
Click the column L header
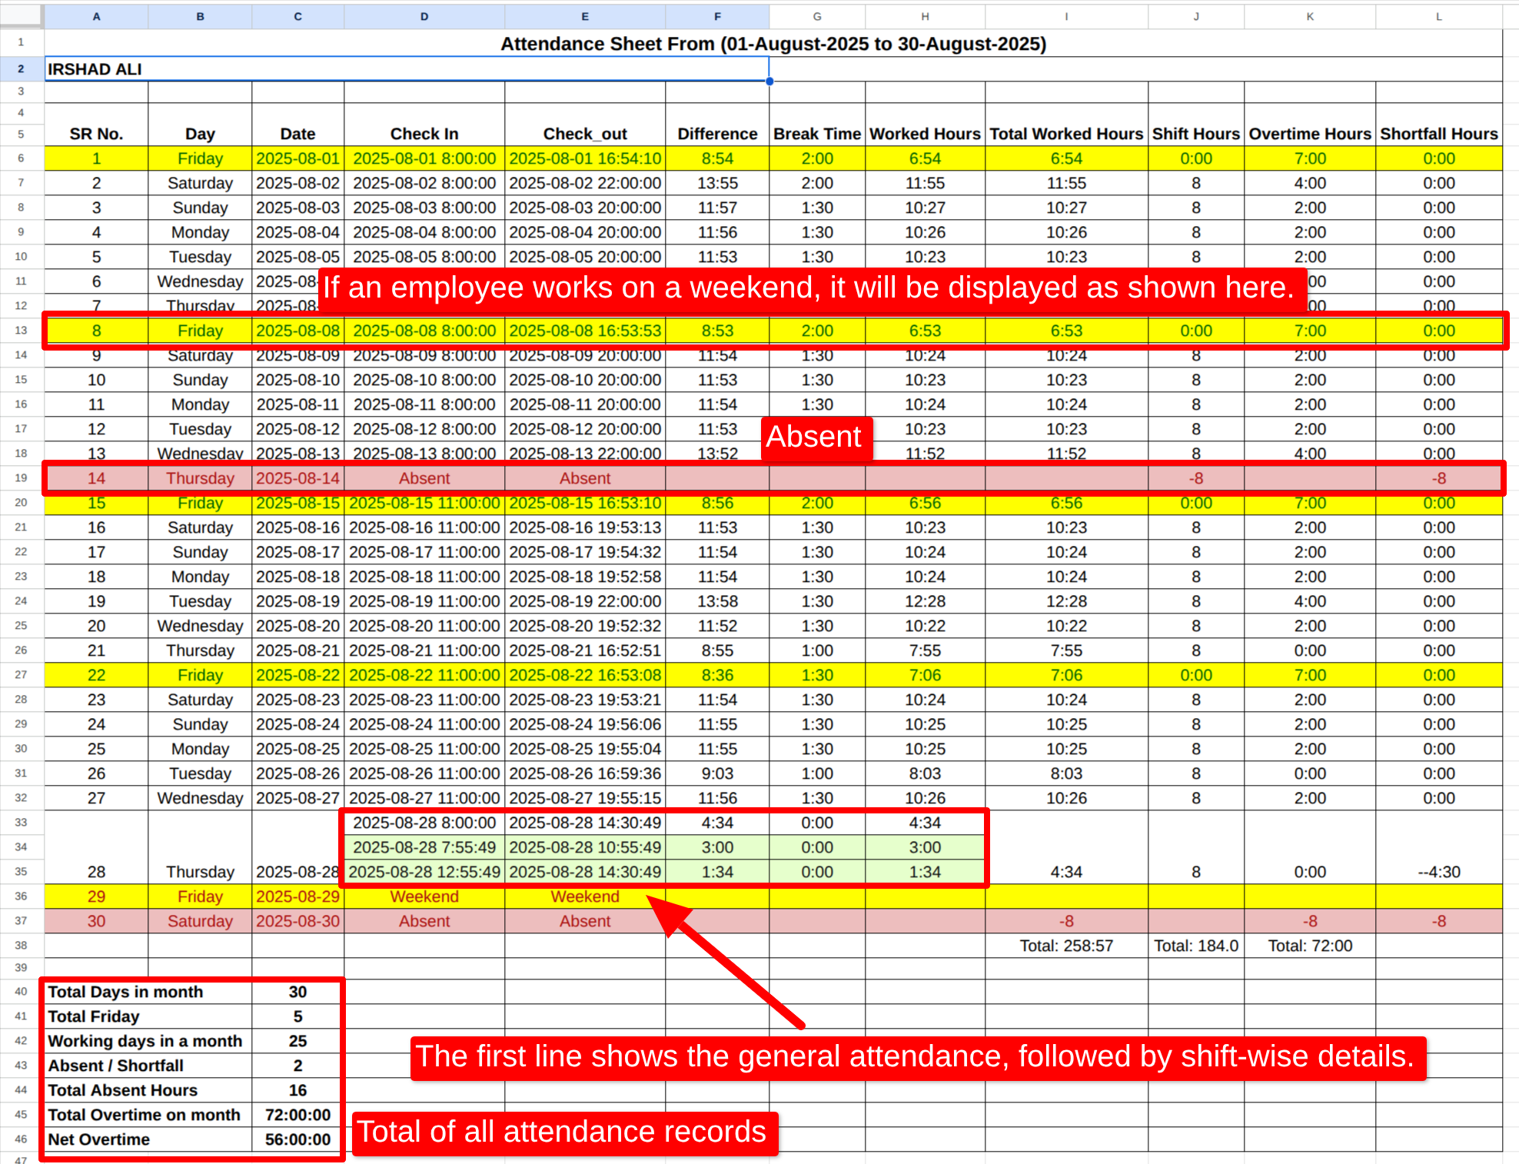pyautogui.click(x=1438, y=16)
